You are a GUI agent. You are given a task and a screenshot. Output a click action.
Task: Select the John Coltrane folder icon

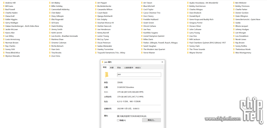click(188, 29)
